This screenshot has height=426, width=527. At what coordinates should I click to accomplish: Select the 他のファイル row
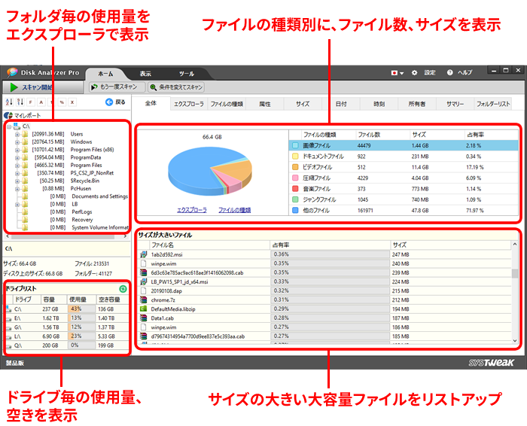(404, 210)
